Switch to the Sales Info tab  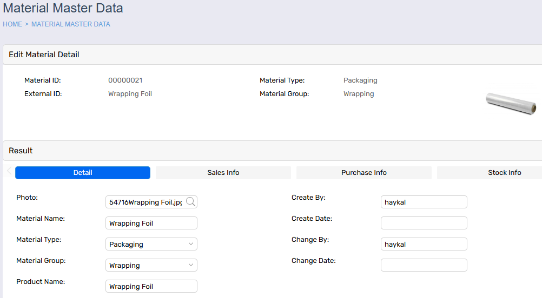click(223, 173)
